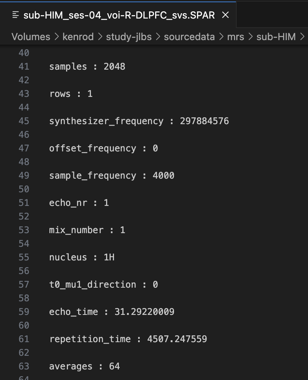Screen dimensions: 308x380
Task: Click the sample_frequency value 4000
Action: tap(163, 176)
